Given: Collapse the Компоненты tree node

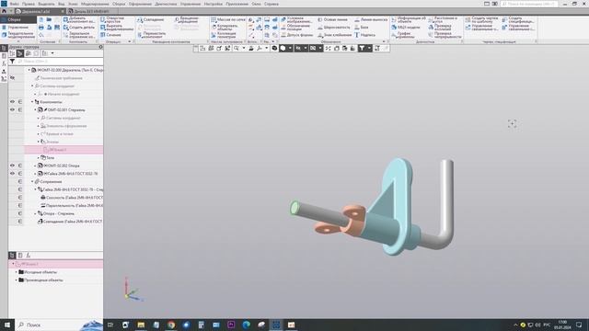Looking at the screenshot, I should pos(32,102).
